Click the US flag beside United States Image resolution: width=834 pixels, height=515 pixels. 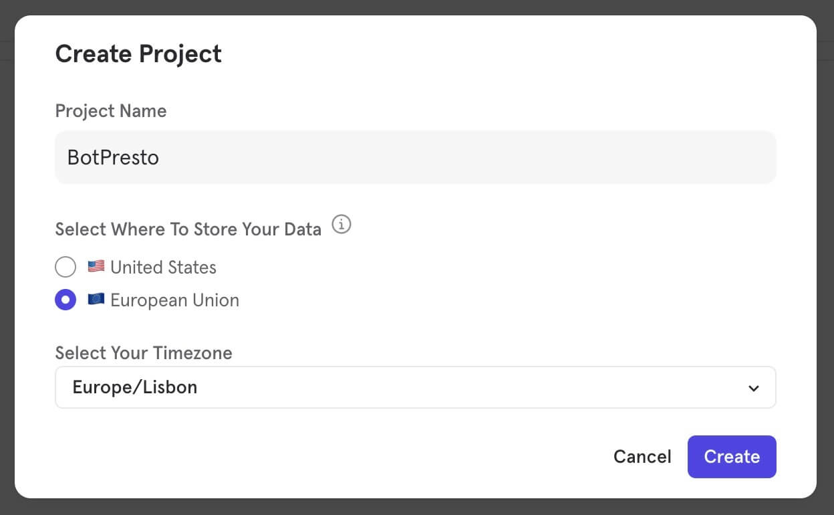tap(96, 266)
